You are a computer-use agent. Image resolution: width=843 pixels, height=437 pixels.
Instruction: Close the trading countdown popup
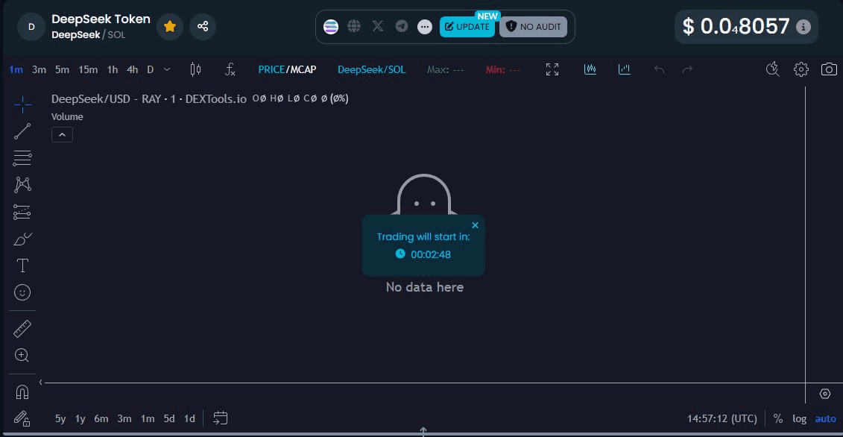click(475, 225)
